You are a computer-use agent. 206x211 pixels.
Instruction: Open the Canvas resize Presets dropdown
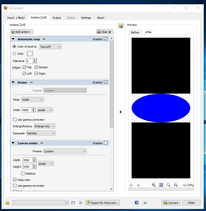[65, 151]
